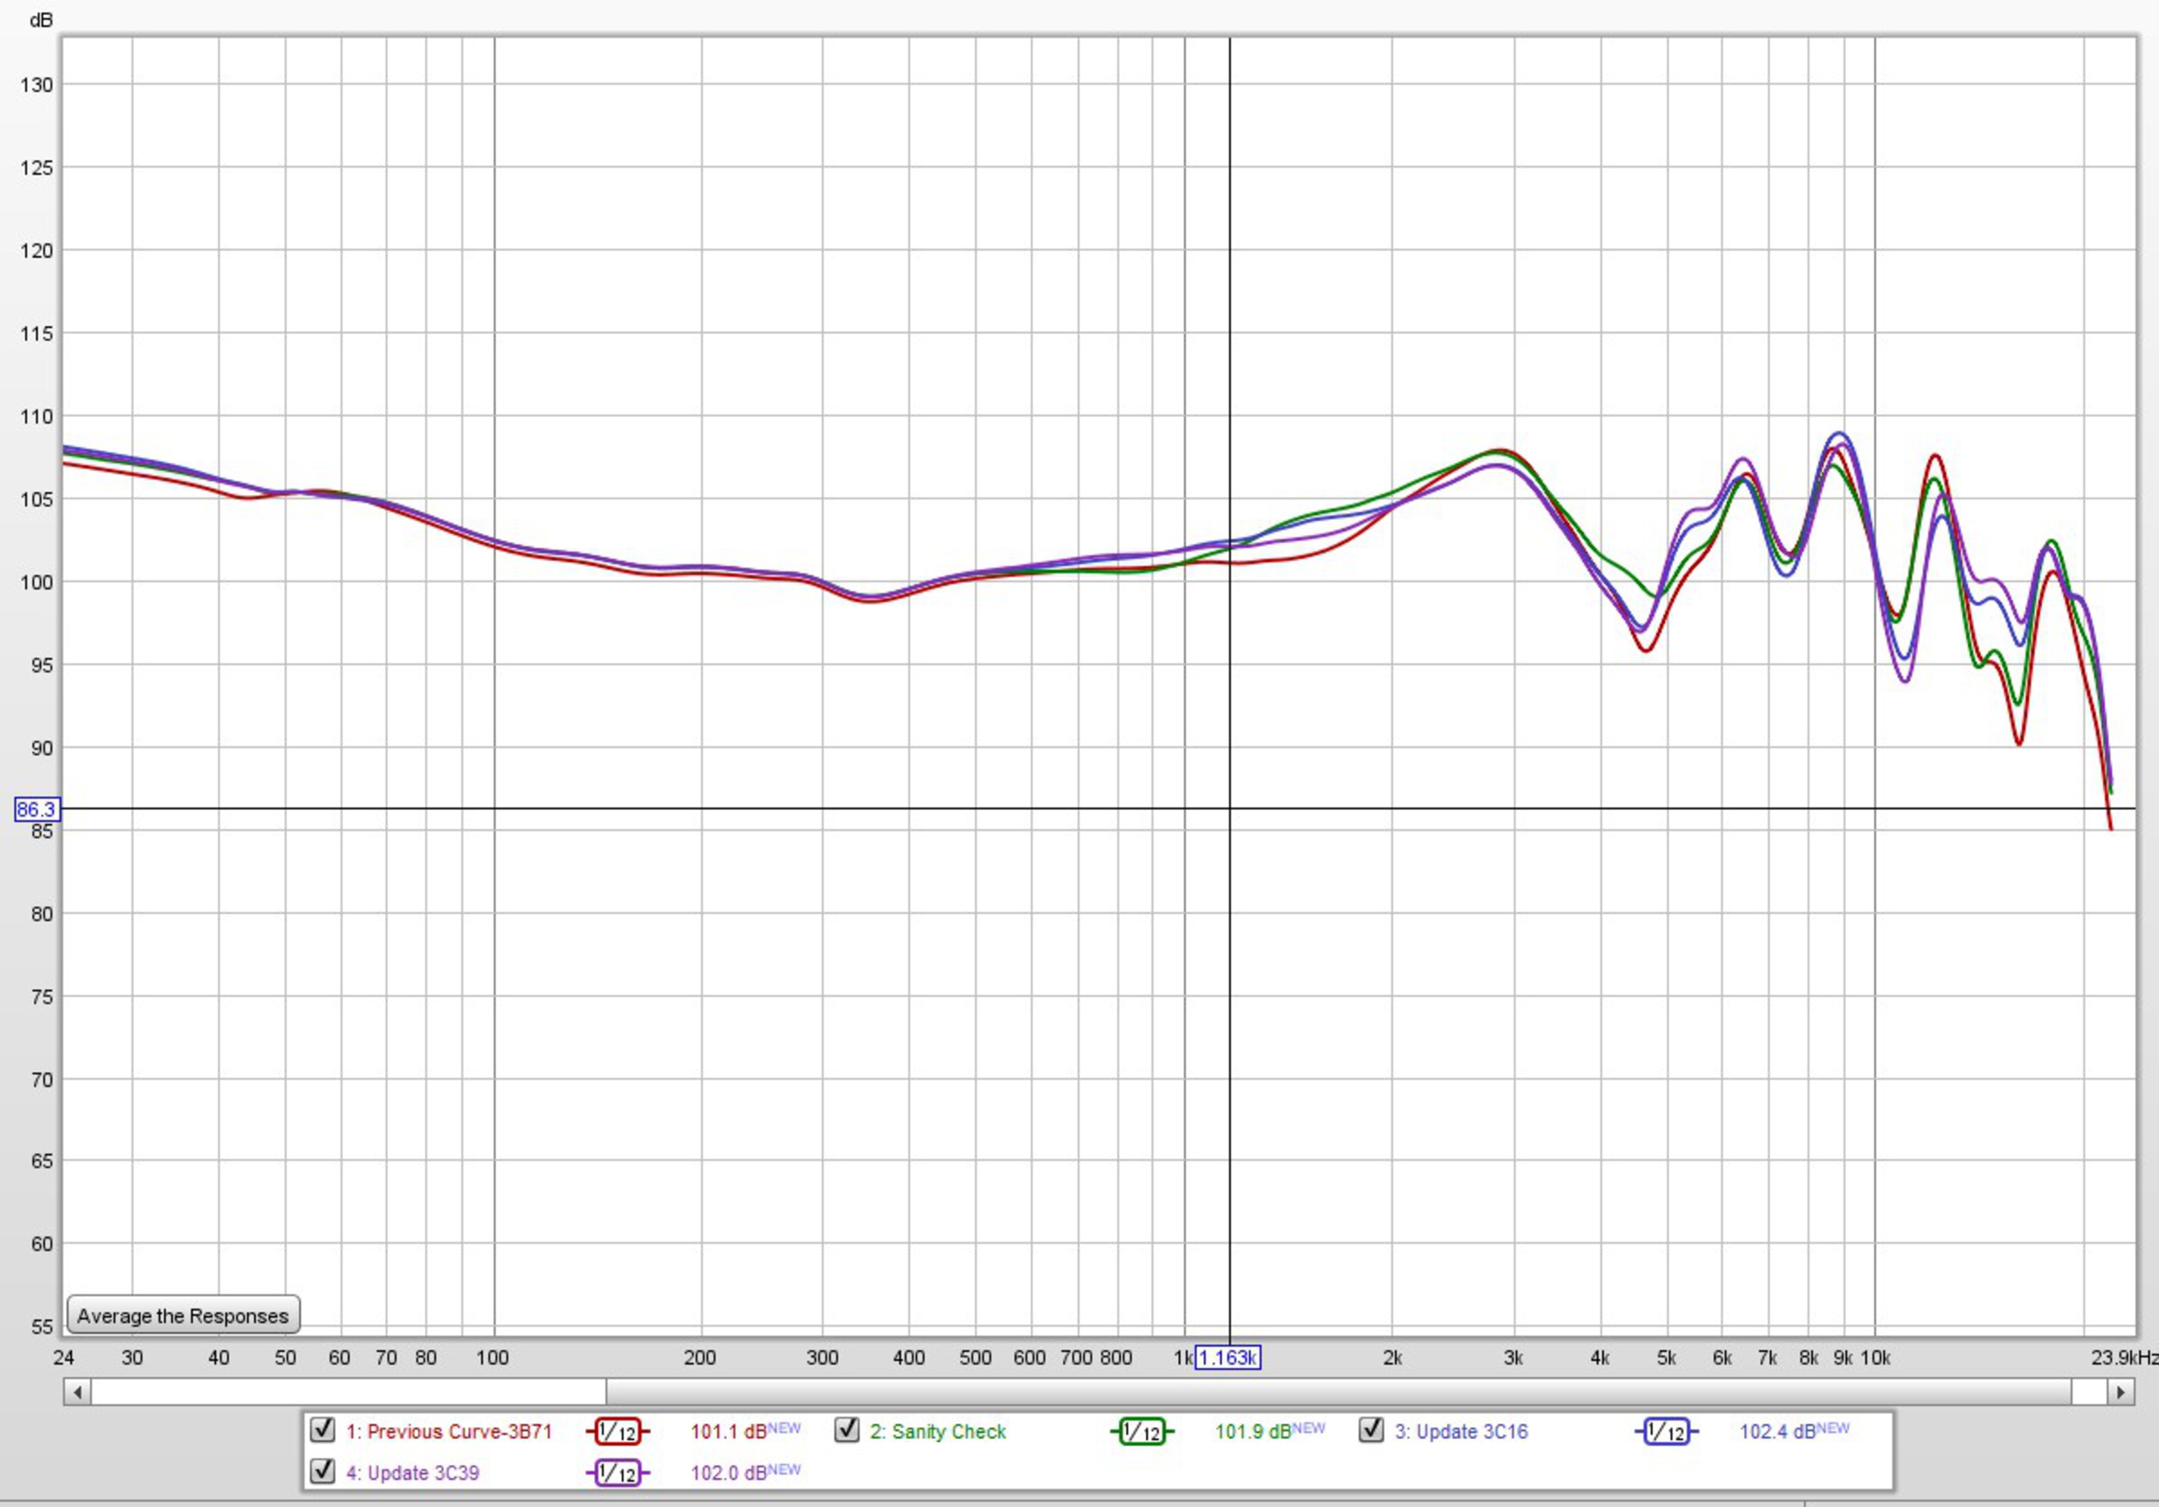Uncheck the Previous Curve-3B71 trace checkbox
The width and height of the screenshot is (2159, 1507).
click(x=323, y=1430)
